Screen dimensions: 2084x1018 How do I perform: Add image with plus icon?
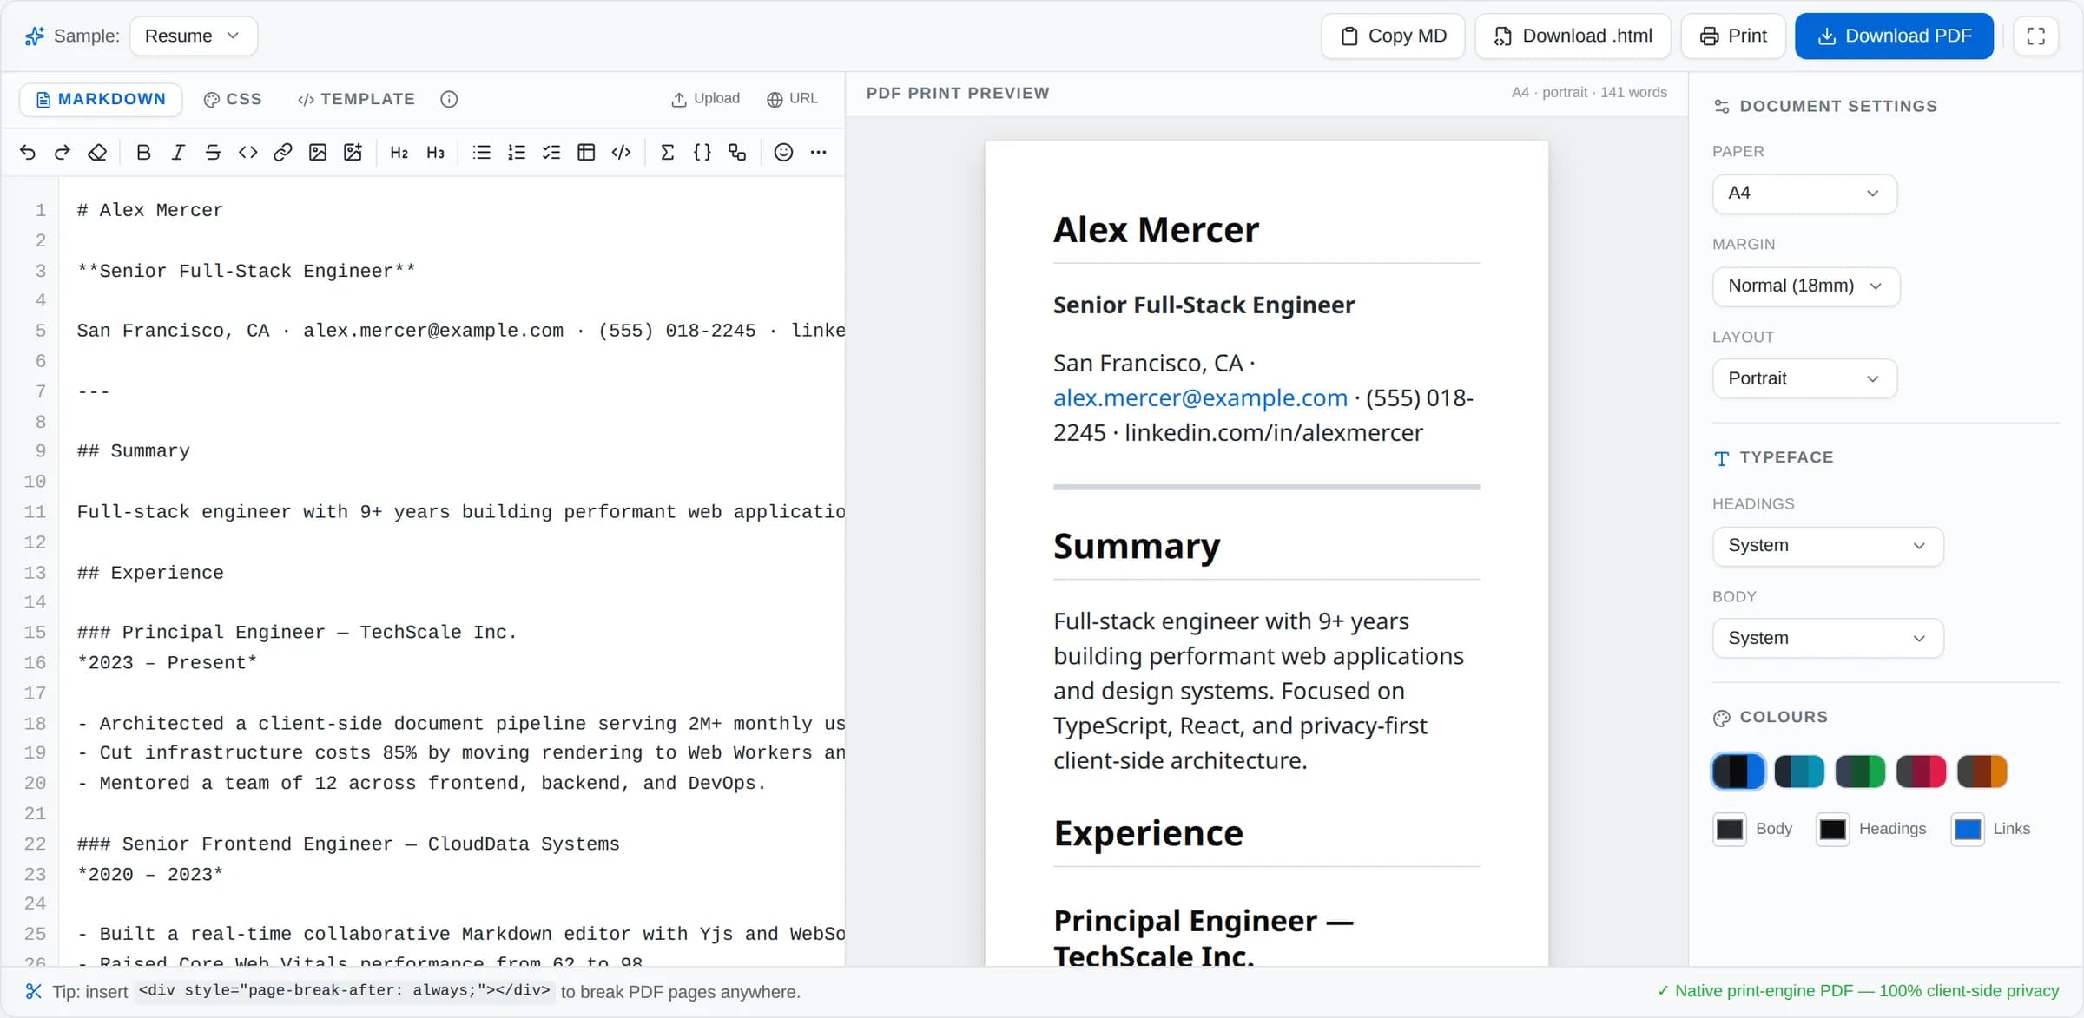(353, 153)
